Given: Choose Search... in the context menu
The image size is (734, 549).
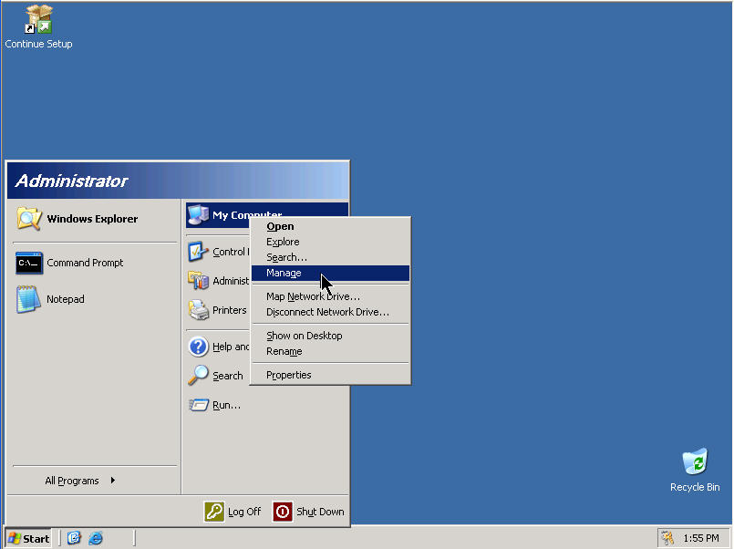Looking at the screenshot, I should pyautogui.click(x=330, y=257).
